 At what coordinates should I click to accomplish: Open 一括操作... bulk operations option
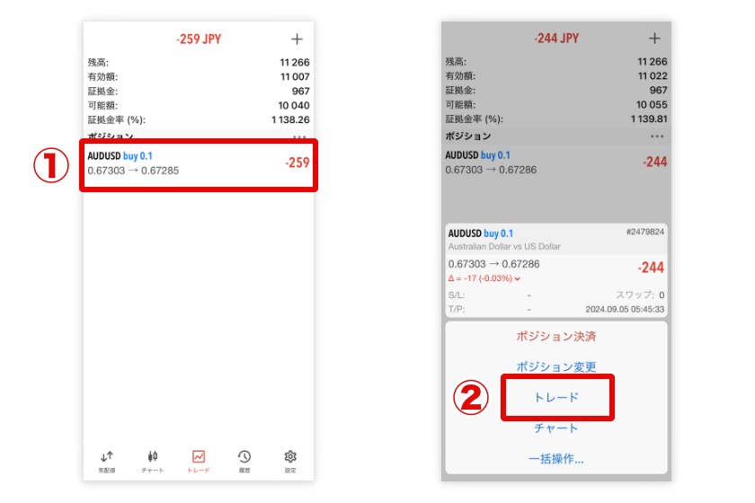click(x=556, y=459)
